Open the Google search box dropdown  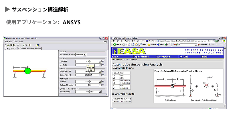(196, 45)
